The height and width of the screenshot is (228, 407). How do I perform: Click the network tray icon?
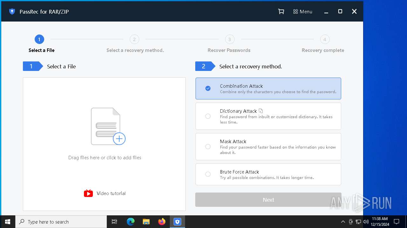tap(358, 222)
